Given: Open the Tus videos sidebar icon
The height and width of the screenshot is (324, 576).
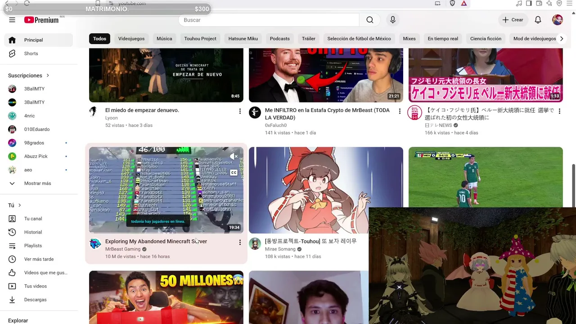Looking at the screenshot, I should (12, 286).
